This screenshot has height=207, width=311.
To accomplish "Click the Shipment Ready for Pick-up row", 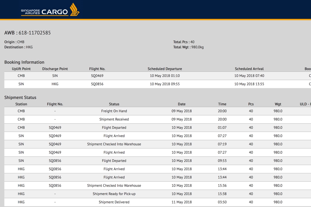I will tap(114, 194).
